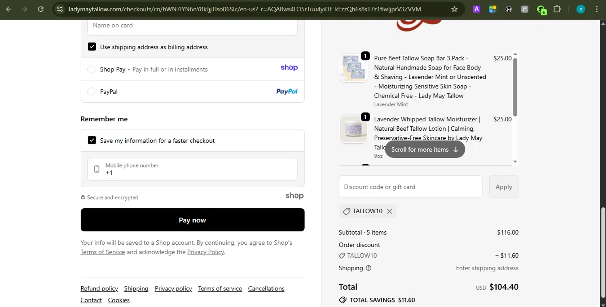Viewport: 606px width, 307px height.
Task: Click the Shop logo under Remember me
Action: [x=295, y=196]
